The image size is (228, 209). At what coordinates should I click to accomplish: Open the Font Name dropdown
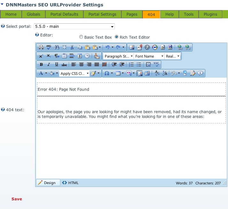point(149,56)
